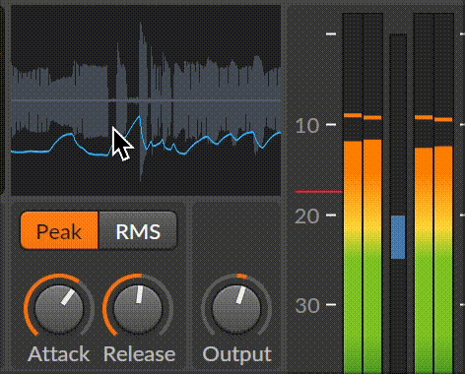Click the gray waveform history display
Screen dimensions: 465x374
point(146,100)
